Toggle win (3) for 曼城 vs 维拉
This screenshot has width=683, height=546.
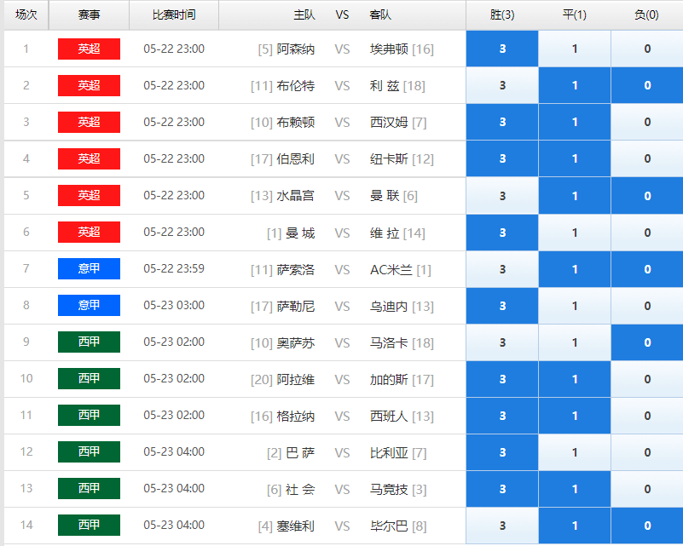click(502, 233)
